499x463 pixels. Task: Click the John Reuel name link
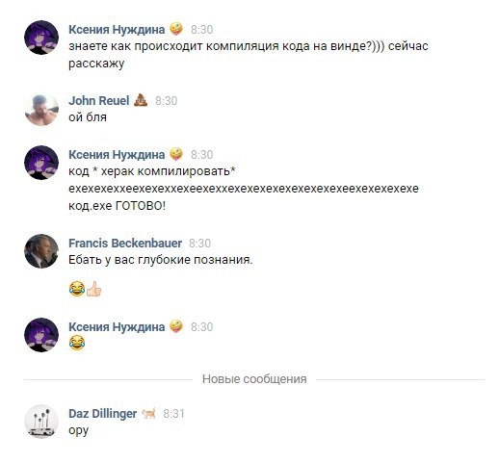[x=98, y=101]
